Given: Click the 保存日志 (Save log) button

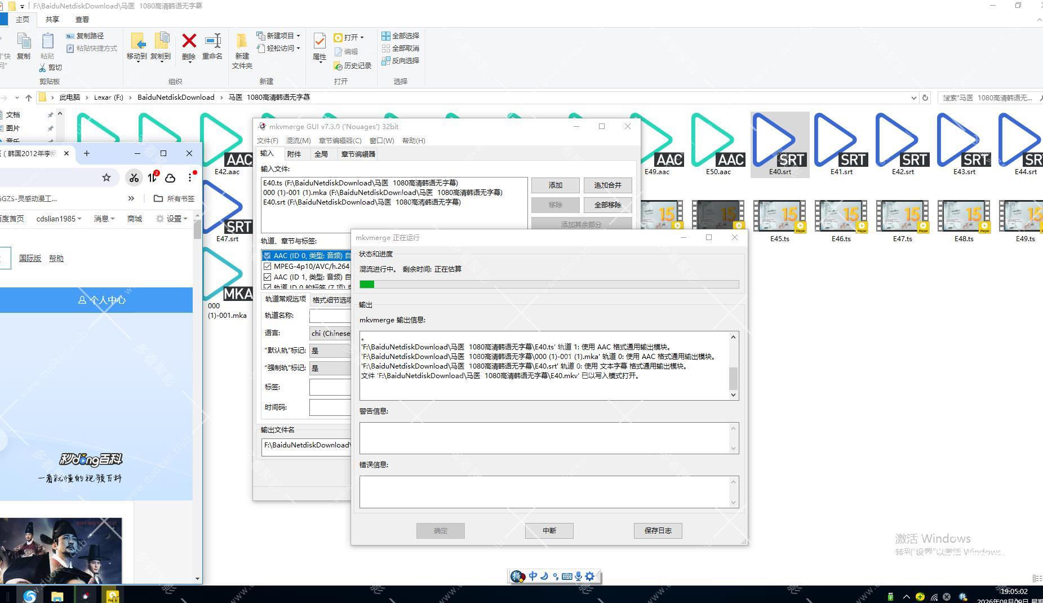Looking at the screenshot, I should pyautogui.click(x=658, y=531).
